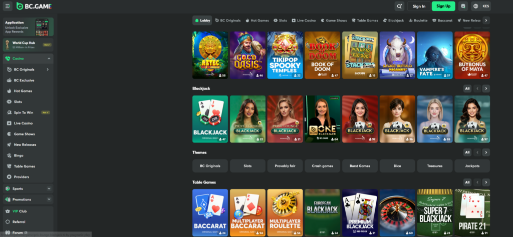
Task: Switch to Table Games top tab
Action: (x=365, y=20)
